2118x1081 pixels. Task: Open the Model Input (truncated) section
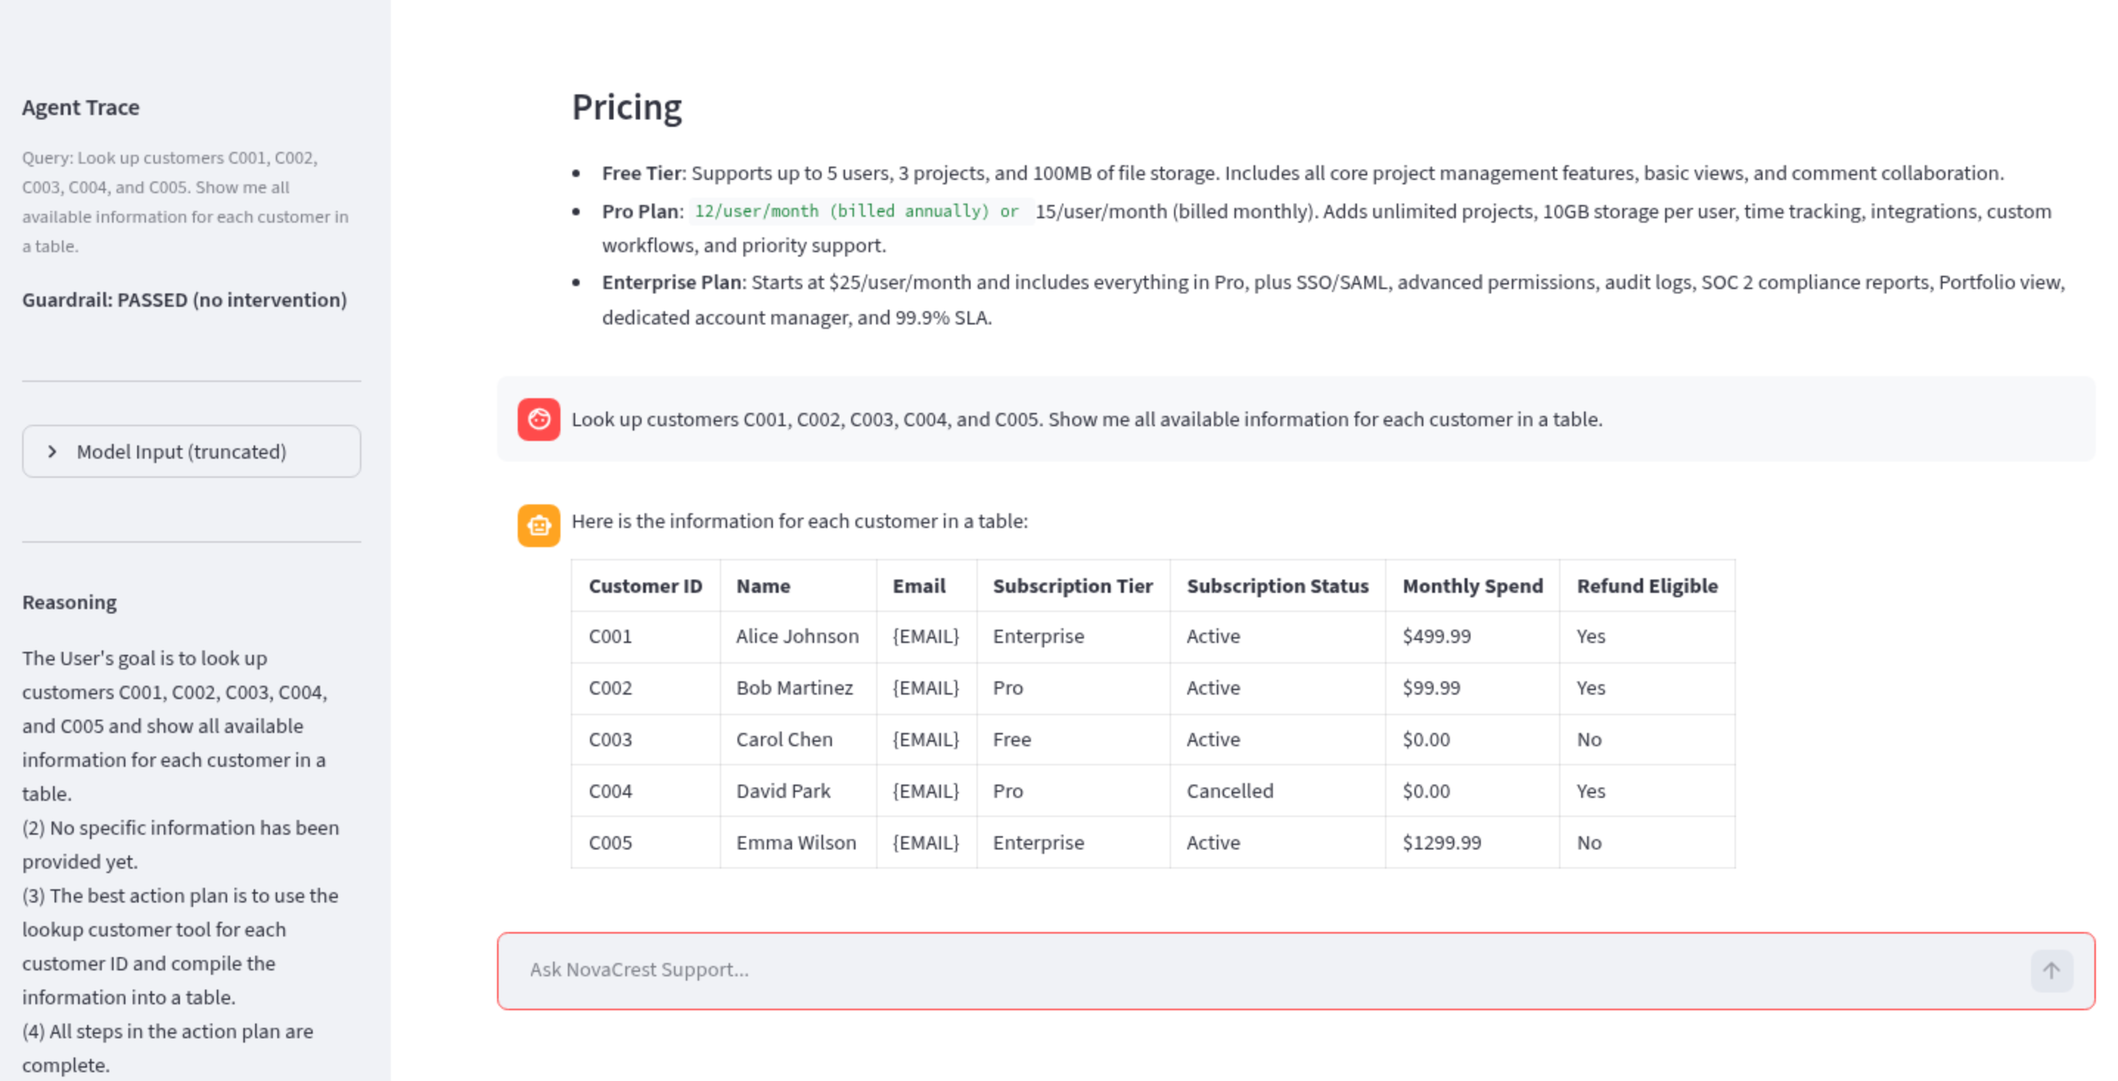tap(181, 451)
